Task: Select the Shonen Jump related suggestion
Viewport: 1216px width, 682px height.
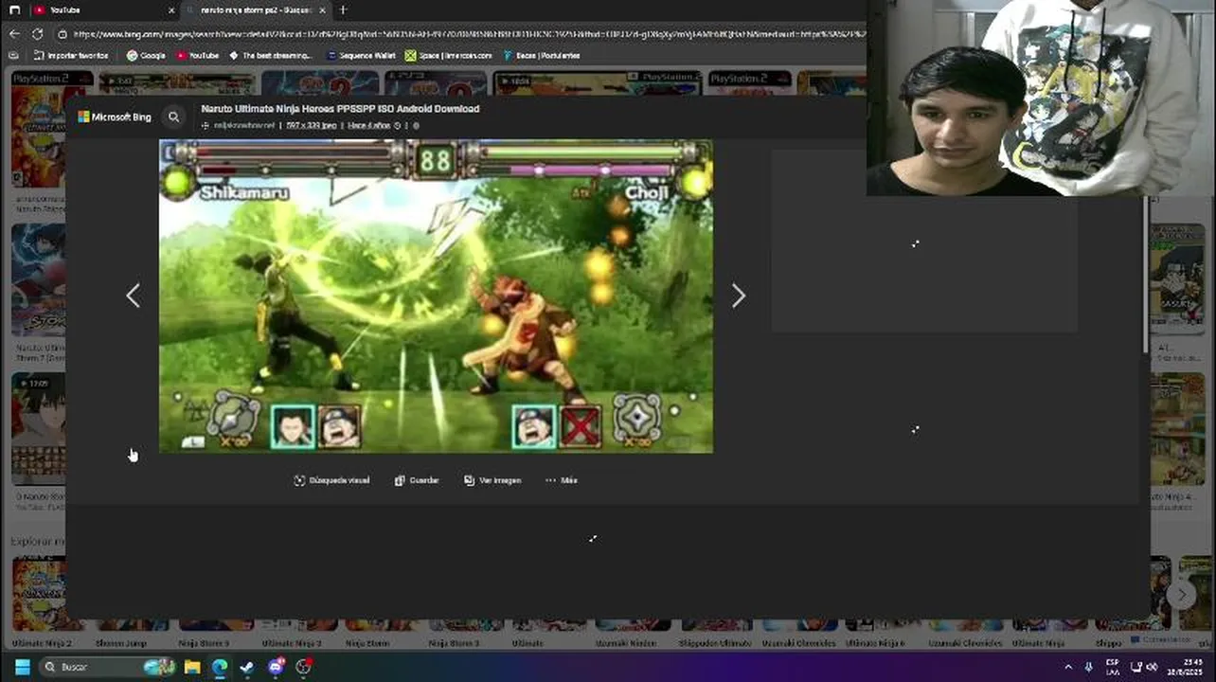Action: coord(121,643)
